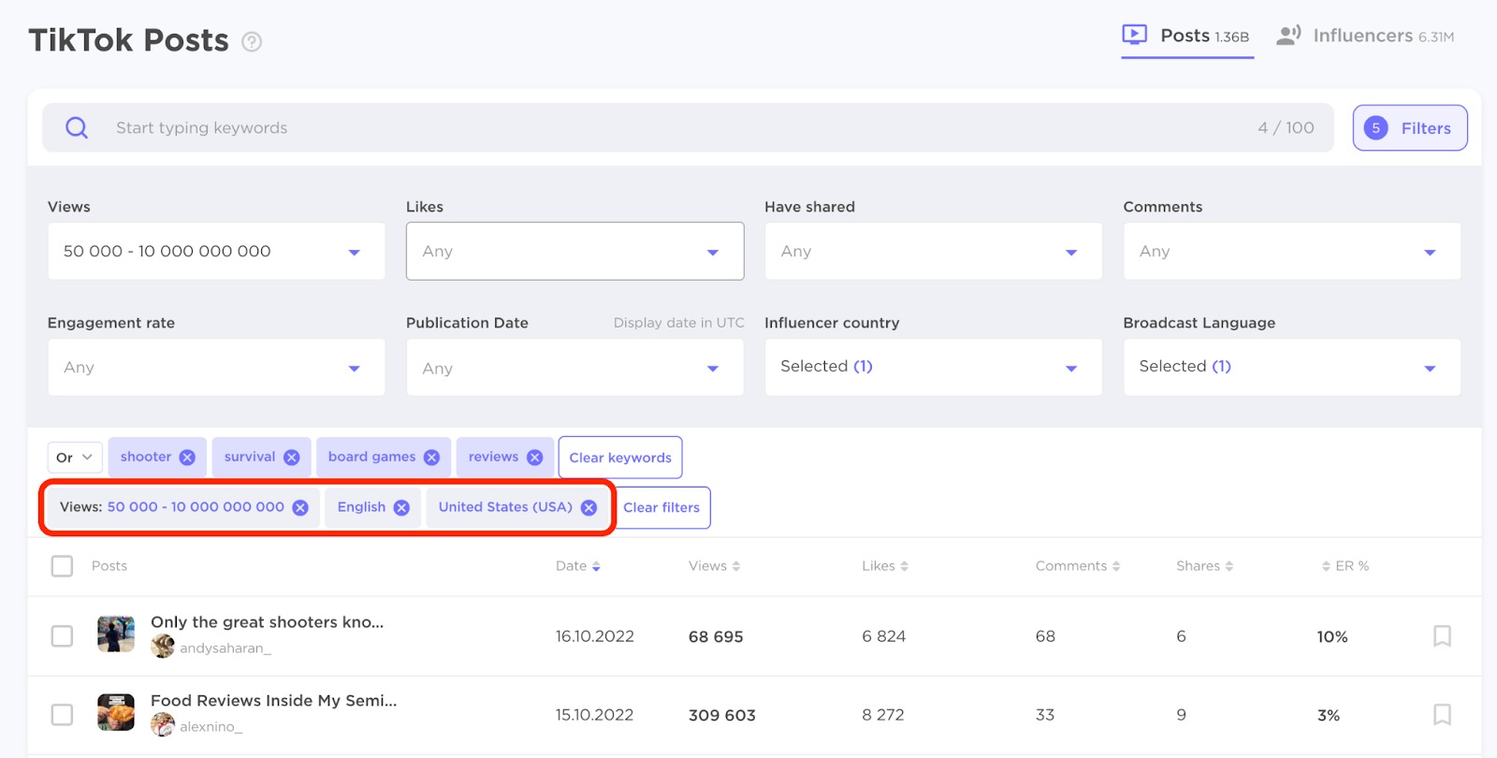
Task: Open post titled Only the great shooters kno...
Action: point(268,622)
